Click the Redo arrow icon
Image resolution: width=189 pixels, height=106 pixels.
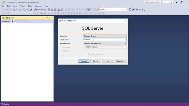[x=82, y=10]
